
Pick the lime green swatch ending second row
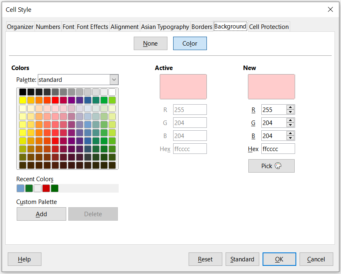(112, 100)
